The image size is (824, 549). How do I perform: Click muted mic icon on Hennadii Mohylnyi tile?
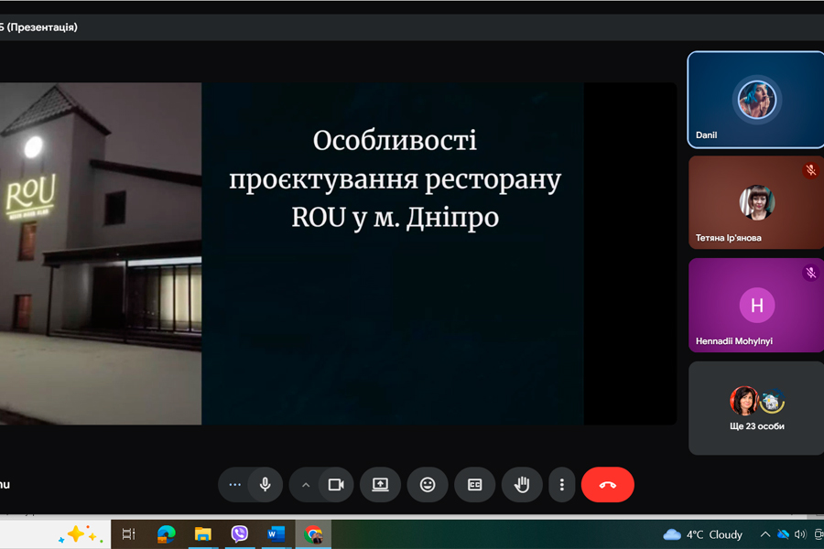click(x=811, y=272)
